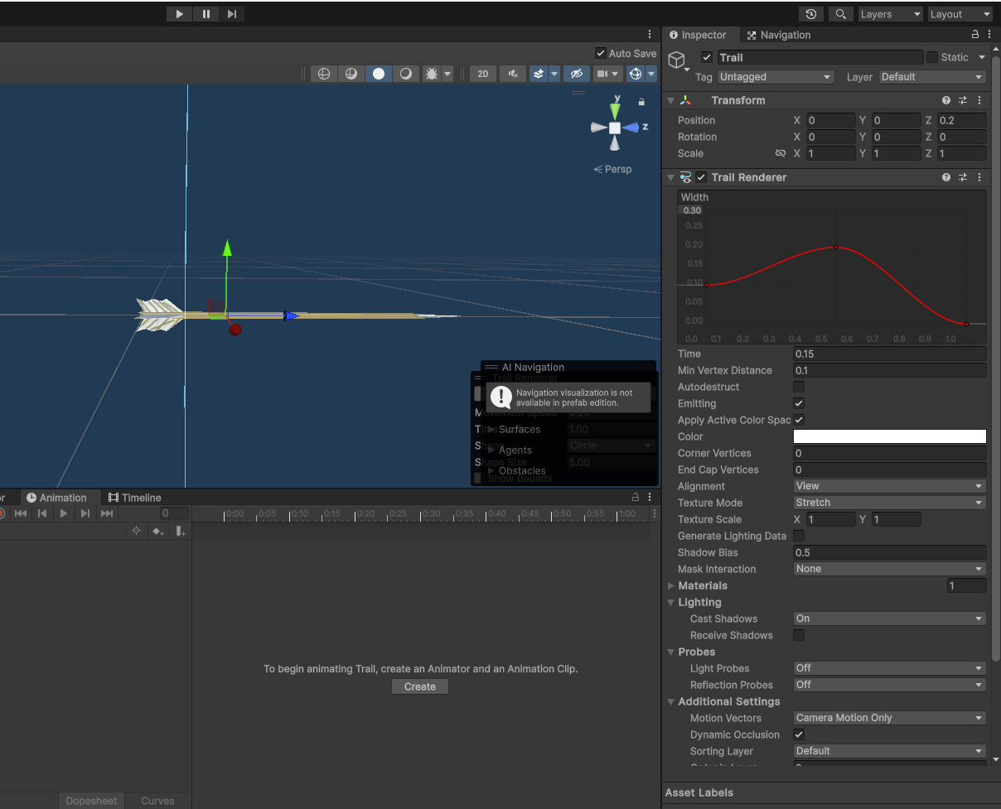Image resolution: width=1001 pixels, height=809 pixels.
Task: Collapse the Transform component
Action: pos(671,100)
